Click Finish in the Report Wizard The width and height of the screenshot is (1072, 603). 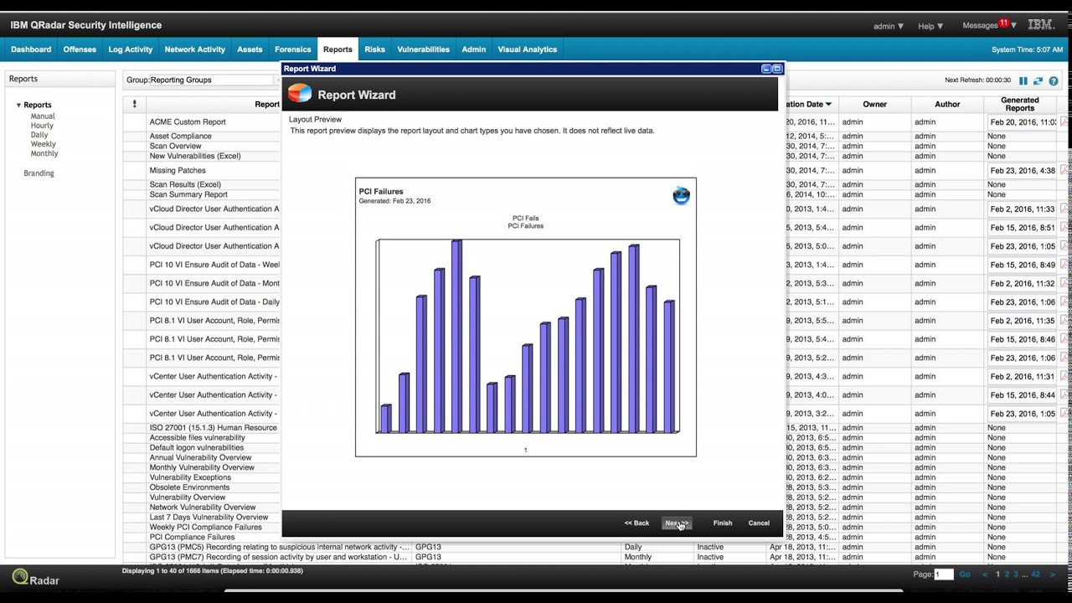coord(723,523)
